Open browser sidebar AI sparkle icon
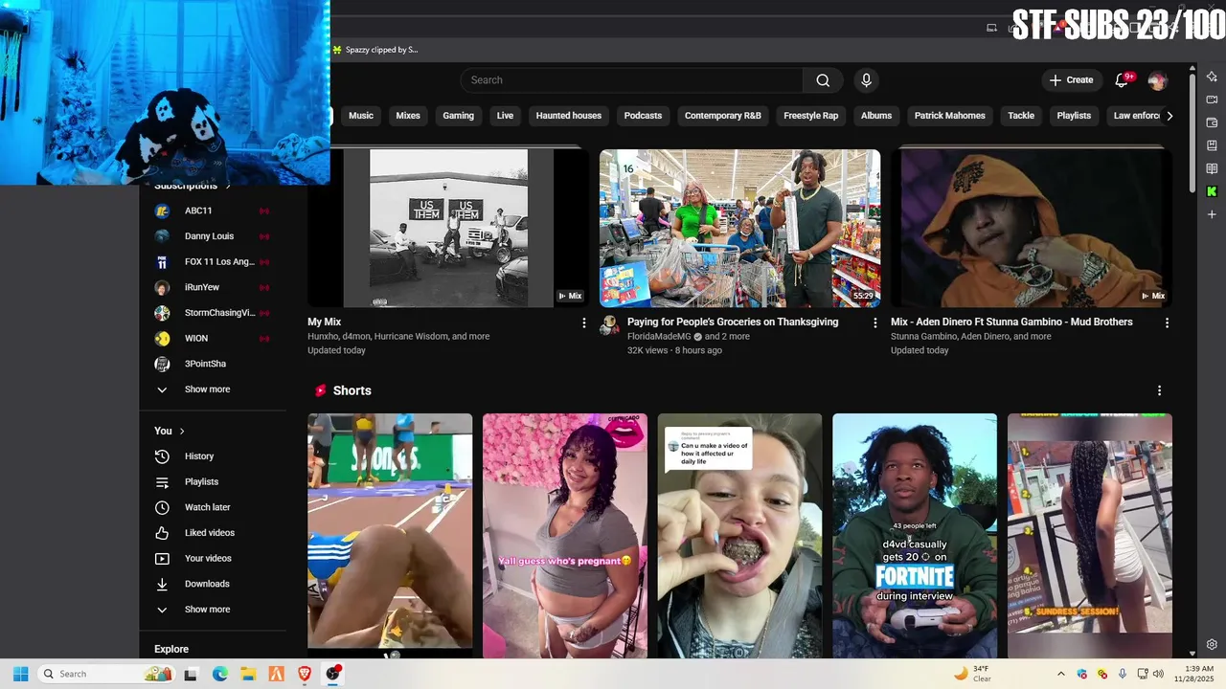Viewport: 1226px width, 689px height. point(1212,77)
